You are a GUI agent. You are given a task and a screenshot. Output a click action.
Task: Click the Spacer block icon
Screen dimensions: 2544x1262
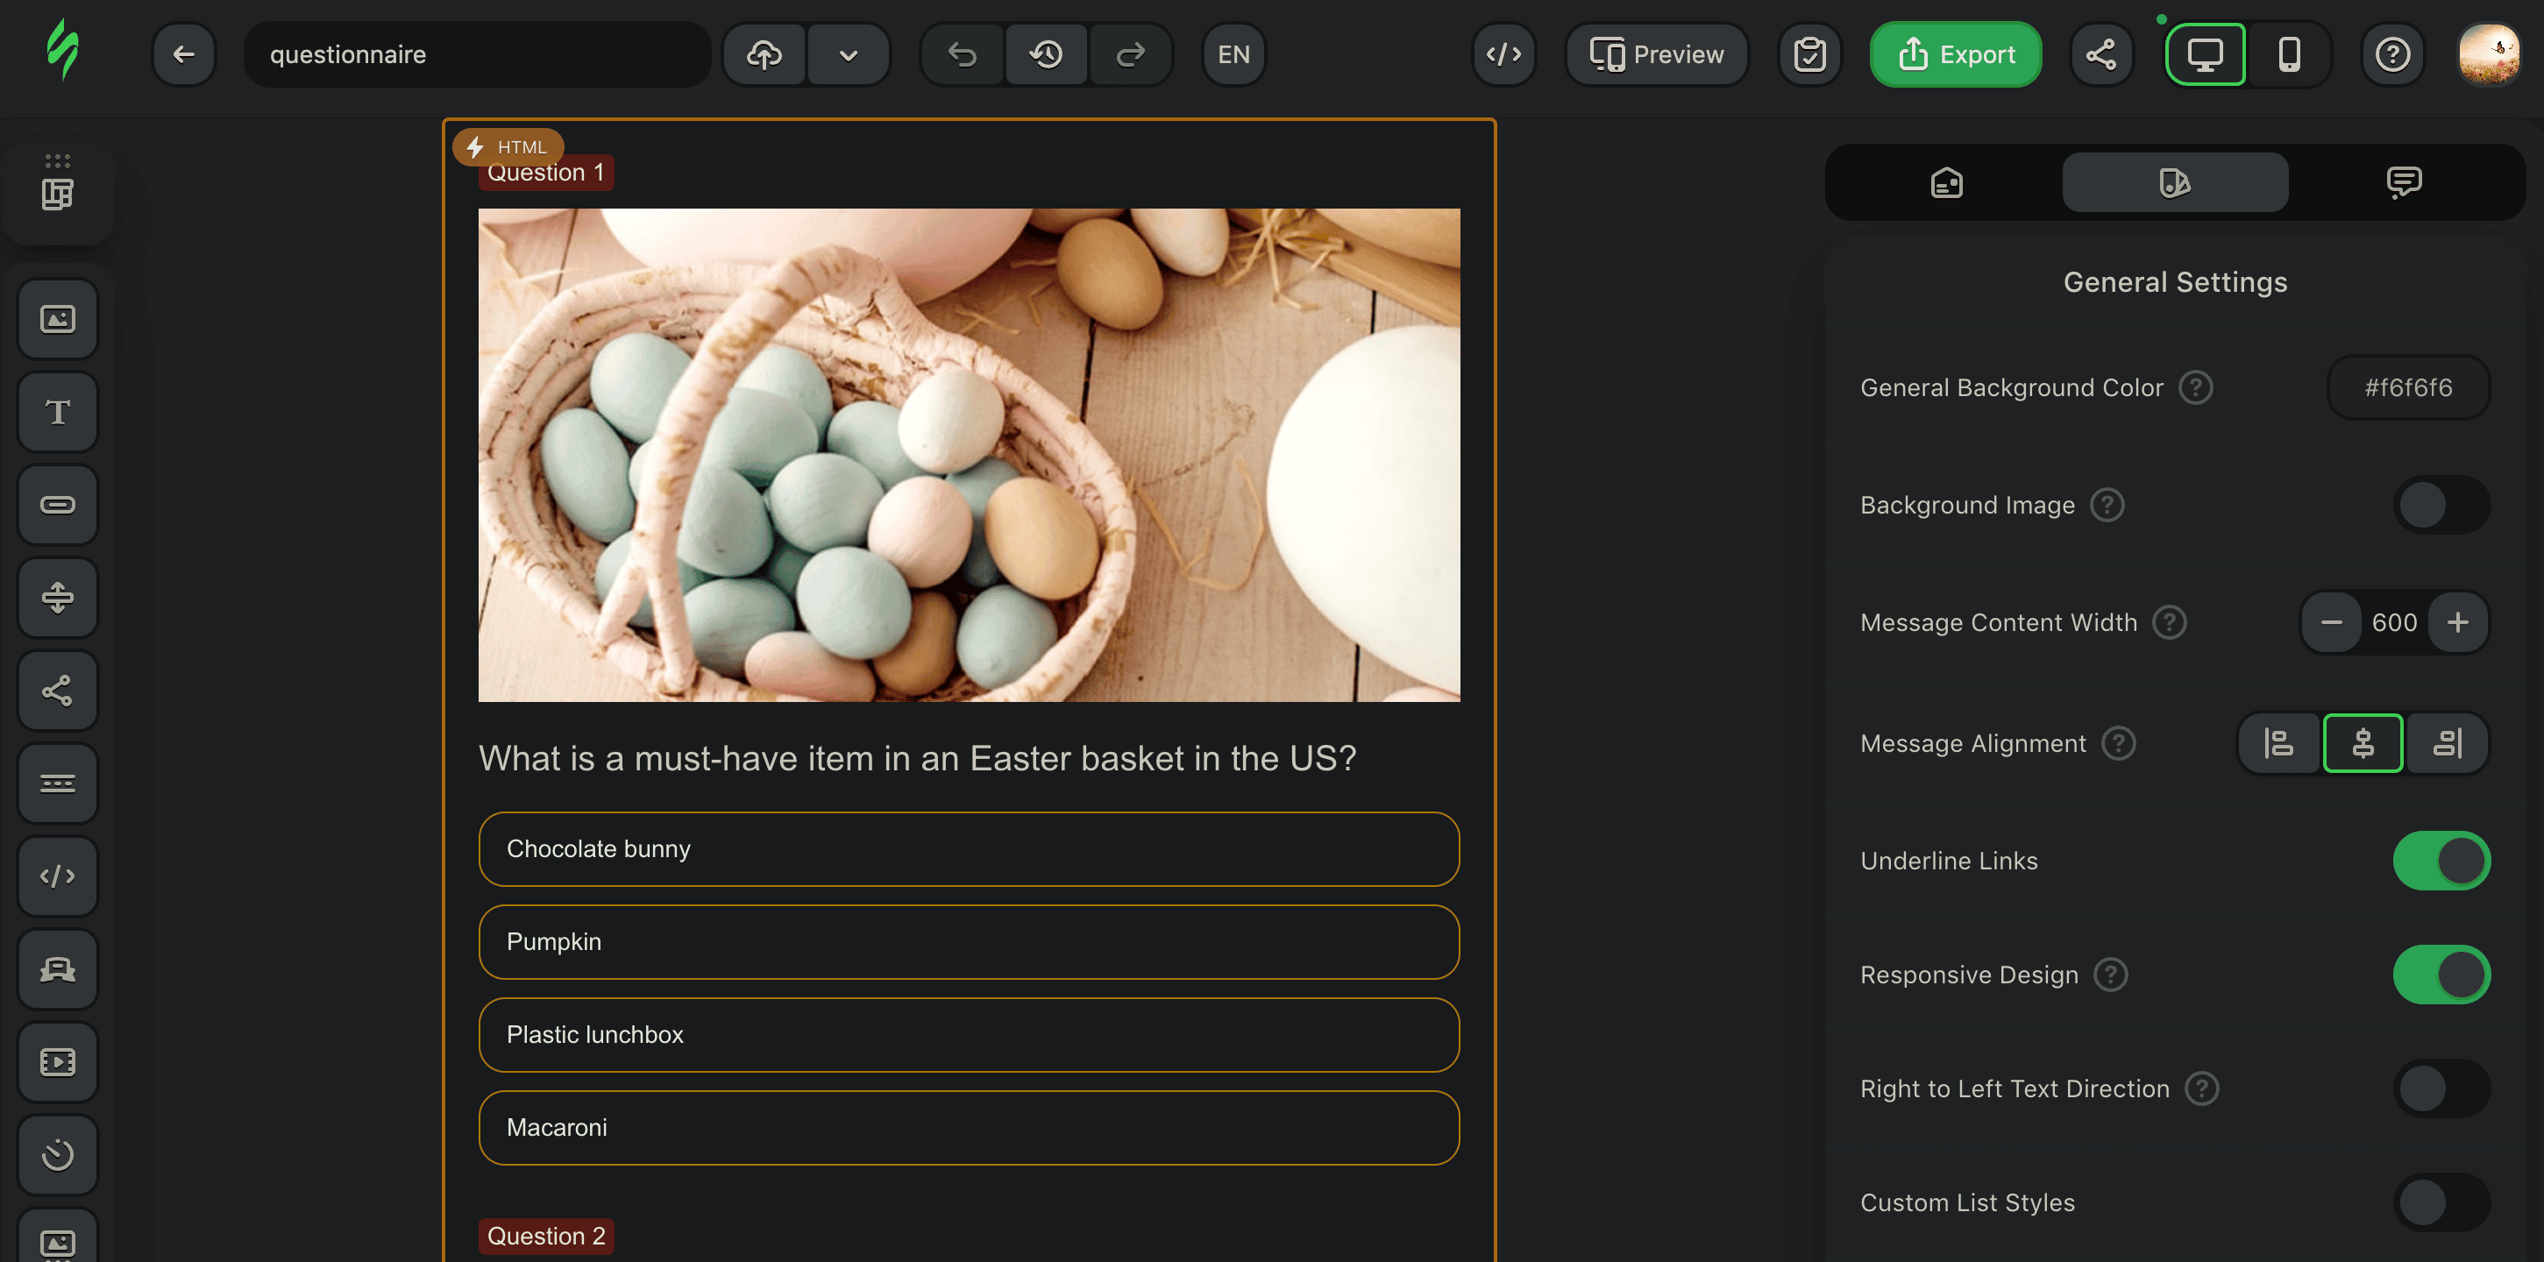(x=57, y=598)
